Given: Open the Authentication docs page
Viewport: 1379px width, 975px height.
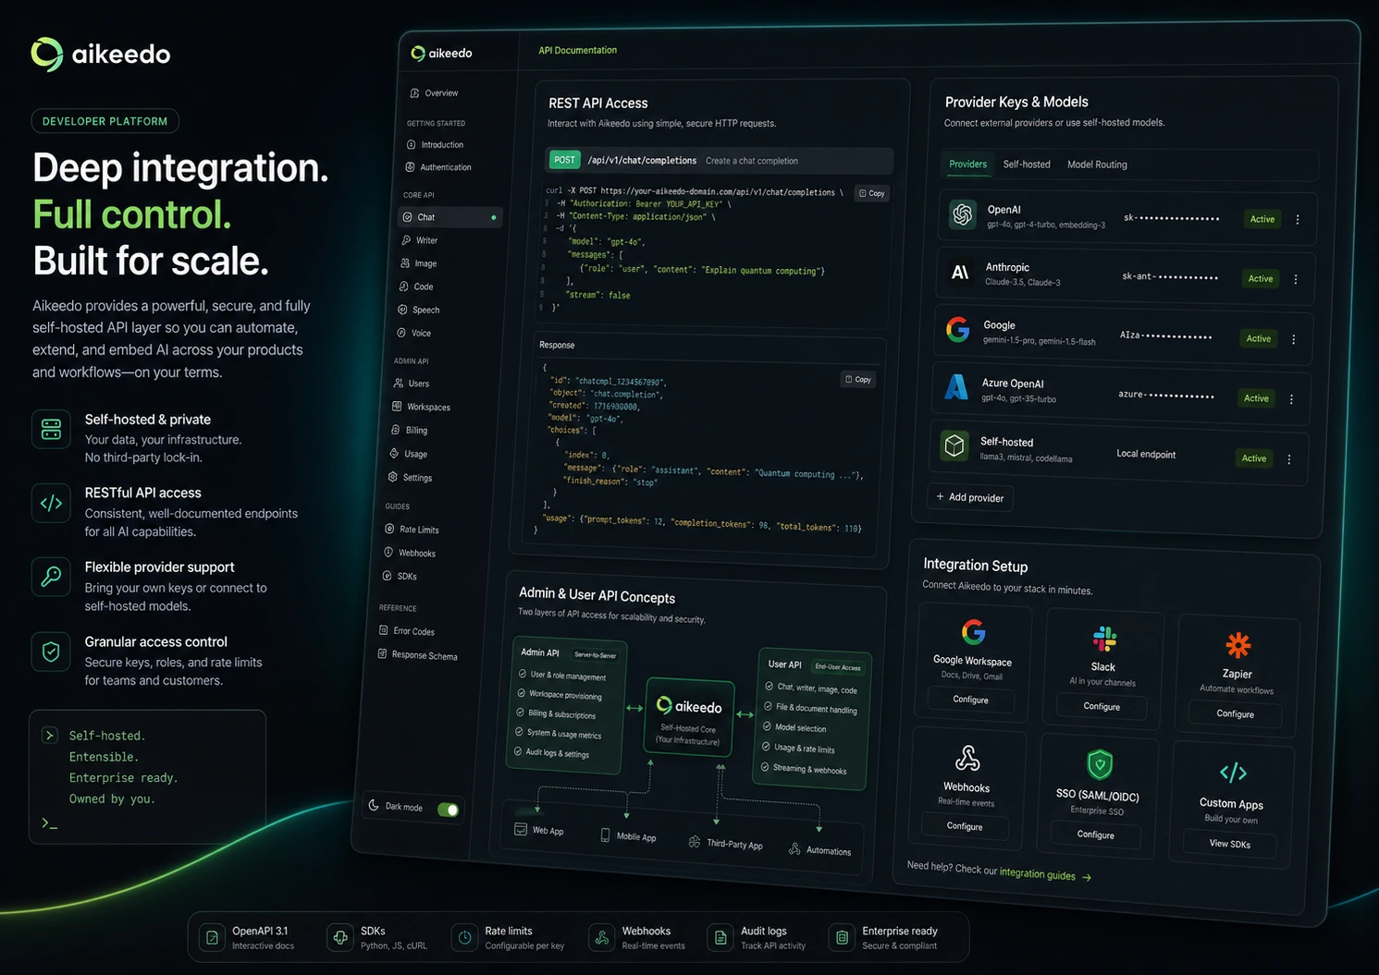Looking at the screenshot, I should tap(438, 167).
